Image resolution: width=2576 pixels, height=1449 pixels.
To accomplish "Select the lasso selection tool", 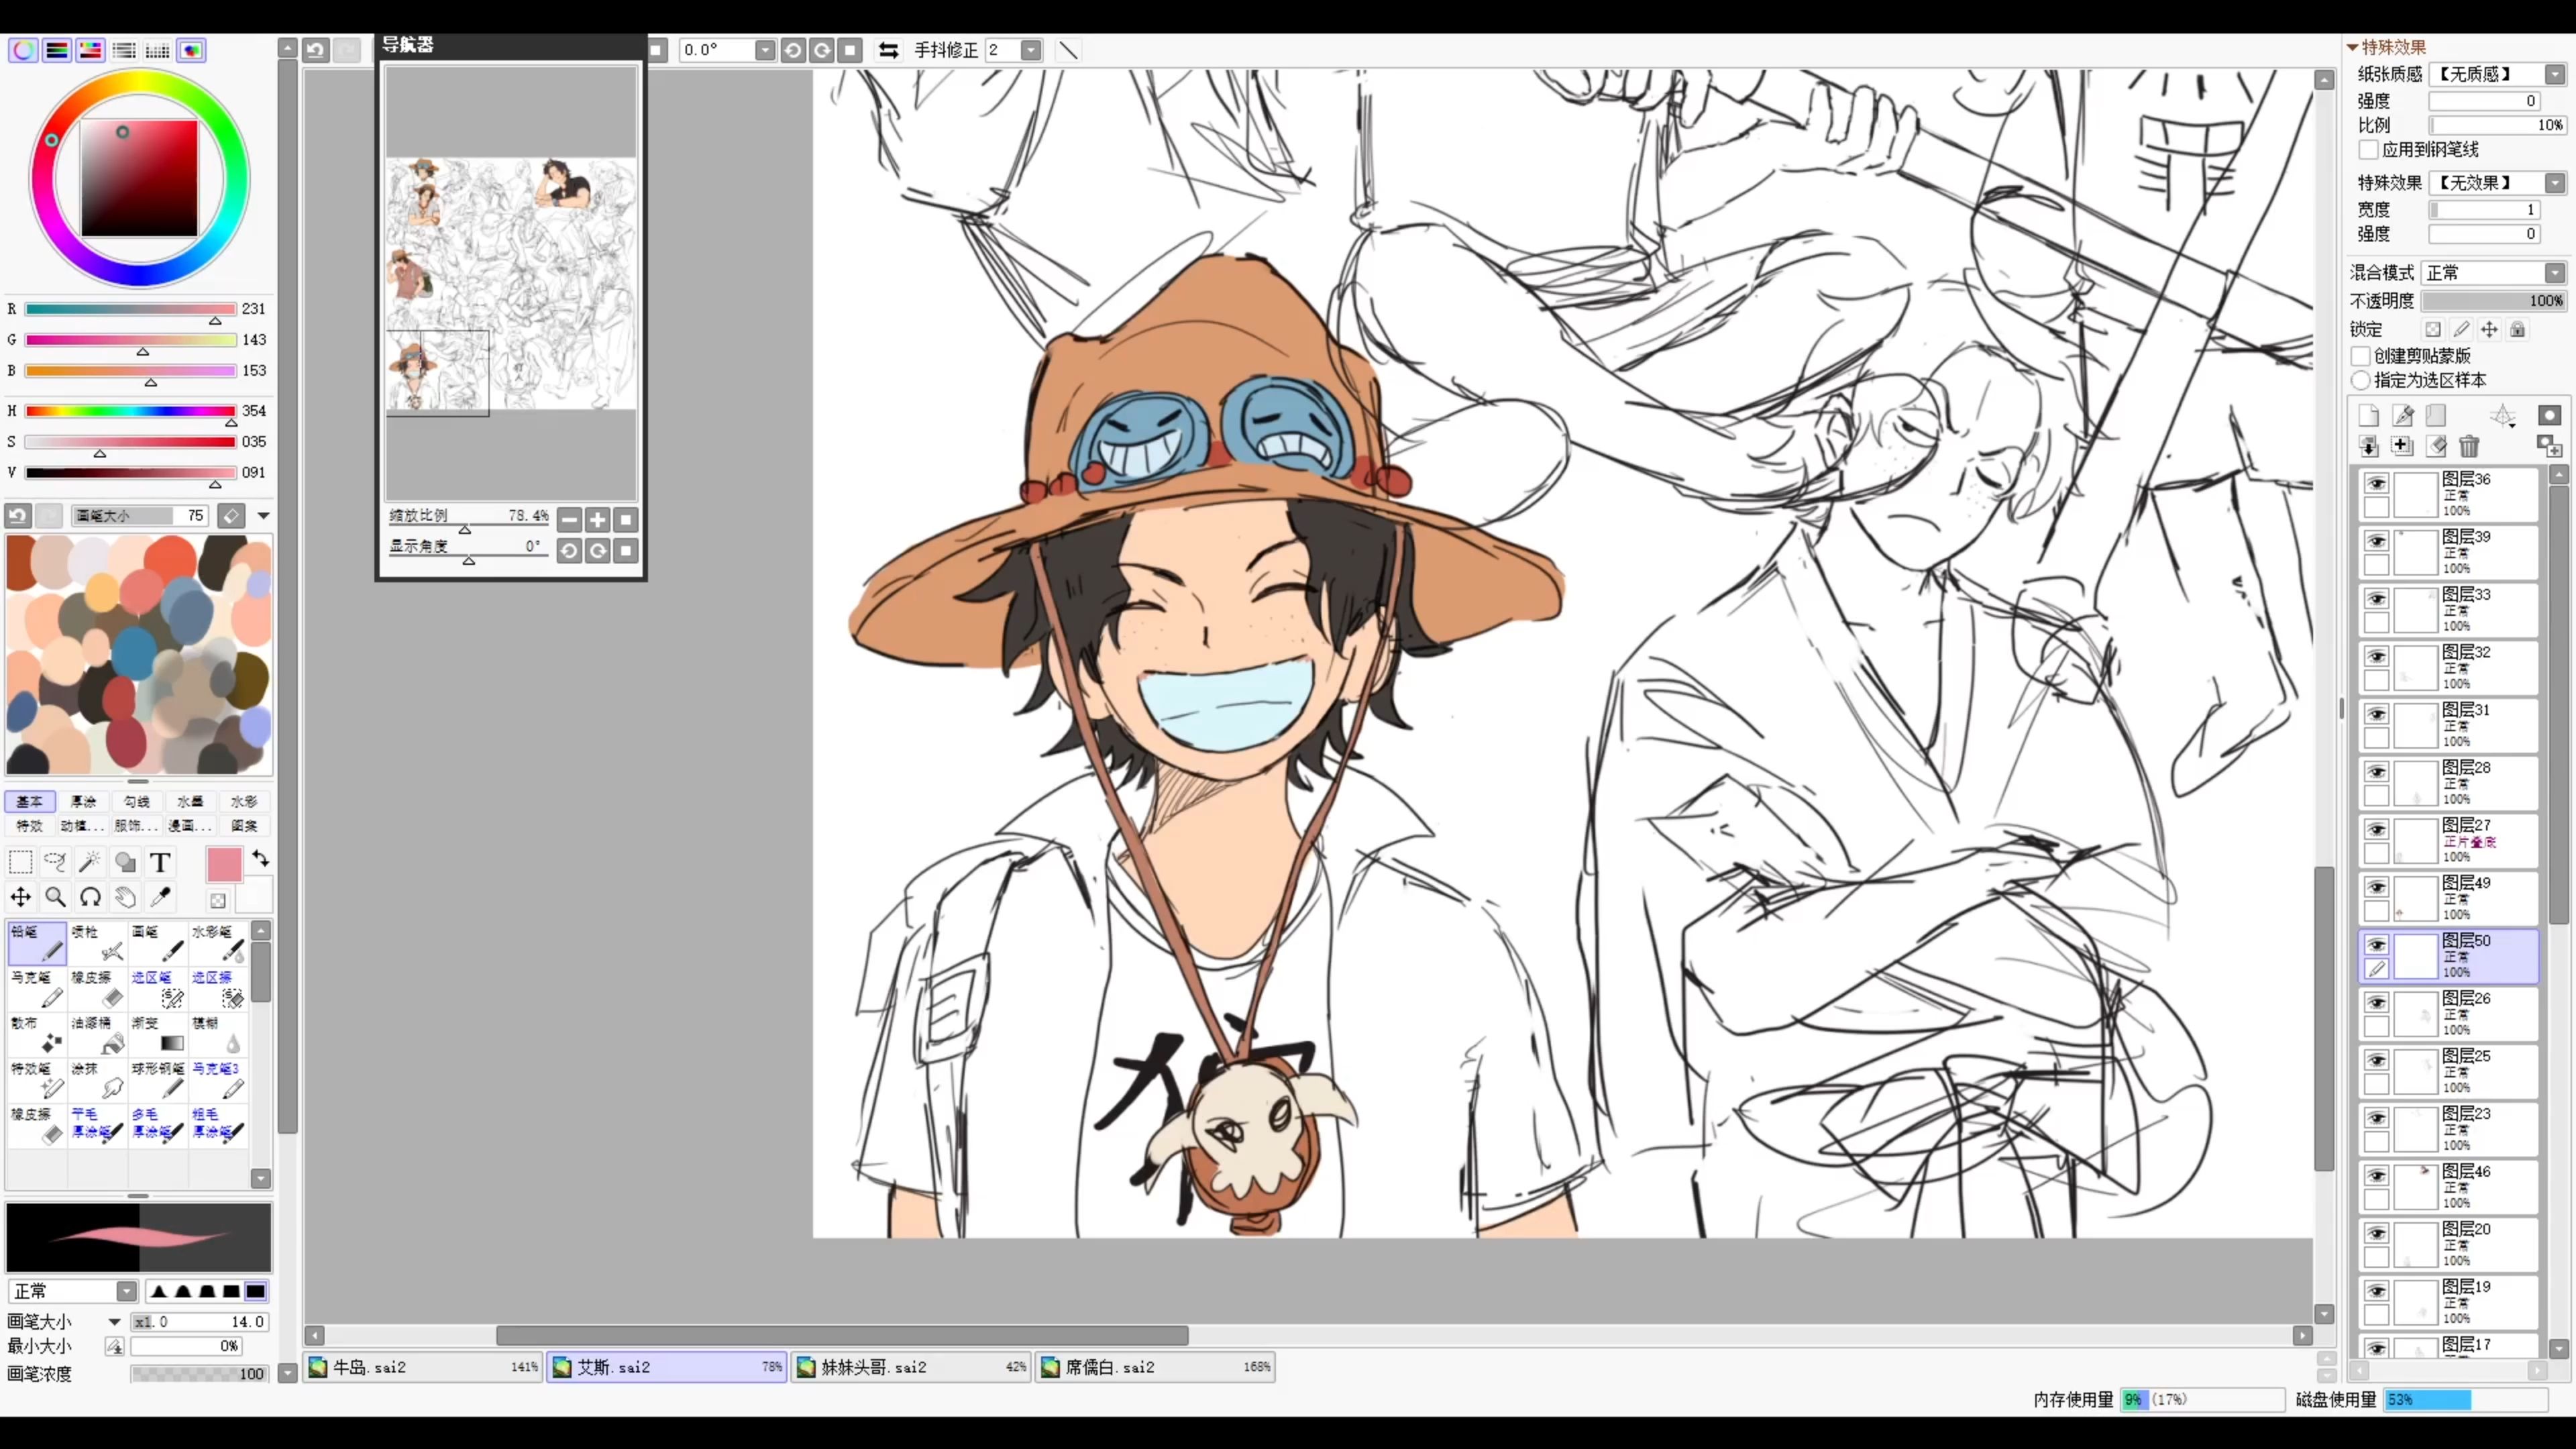I will pos(55,862).
